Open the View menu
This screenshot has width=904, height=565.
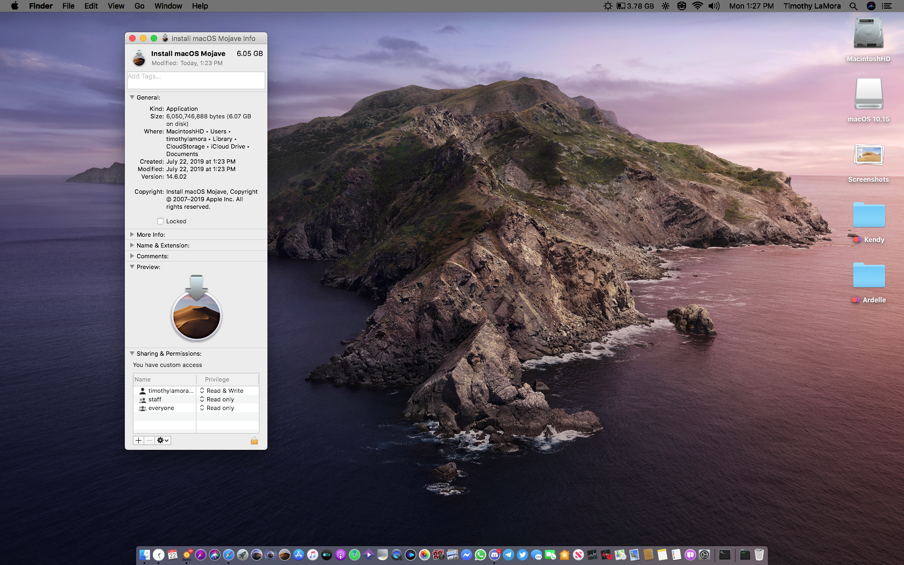coord(116,6)
